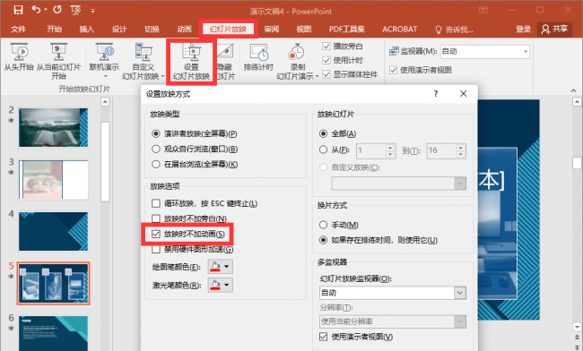The image size is (583, 351).
Task: Increase the 到 slide number spinner
Action: (461, 147)
